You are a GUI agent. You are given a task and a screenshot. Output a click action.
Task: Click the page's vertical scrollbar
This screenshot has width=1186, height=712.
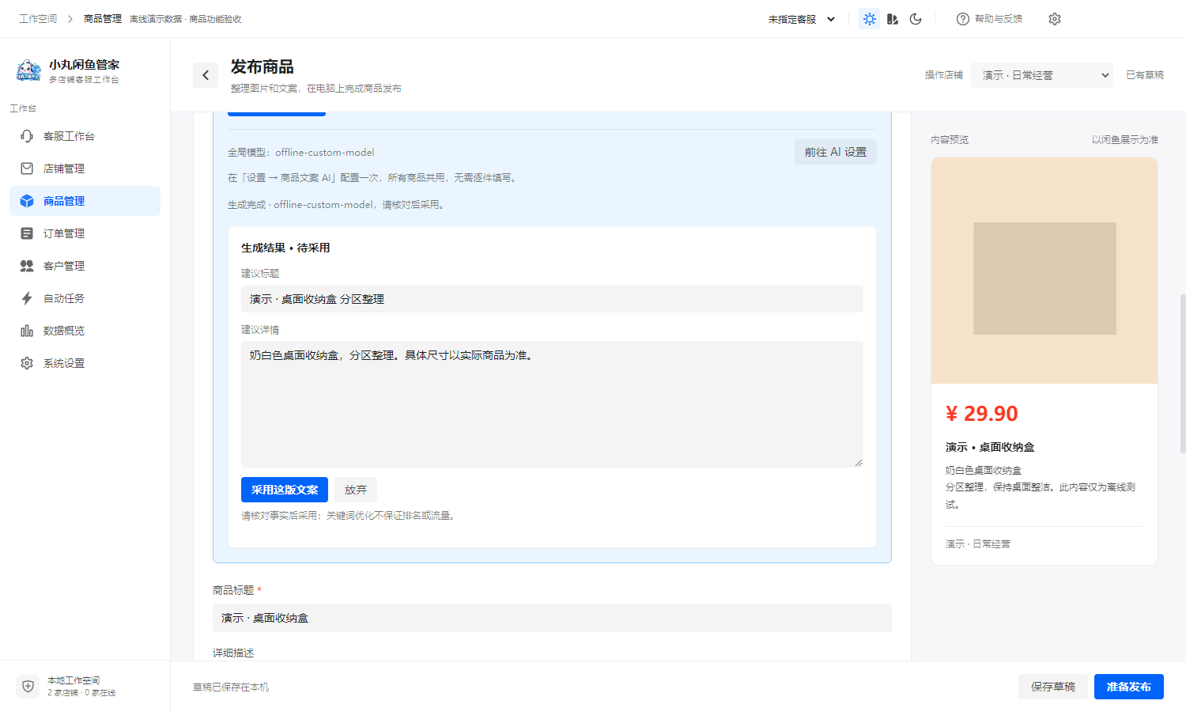pyautogui.click(x=1183, y=373)
